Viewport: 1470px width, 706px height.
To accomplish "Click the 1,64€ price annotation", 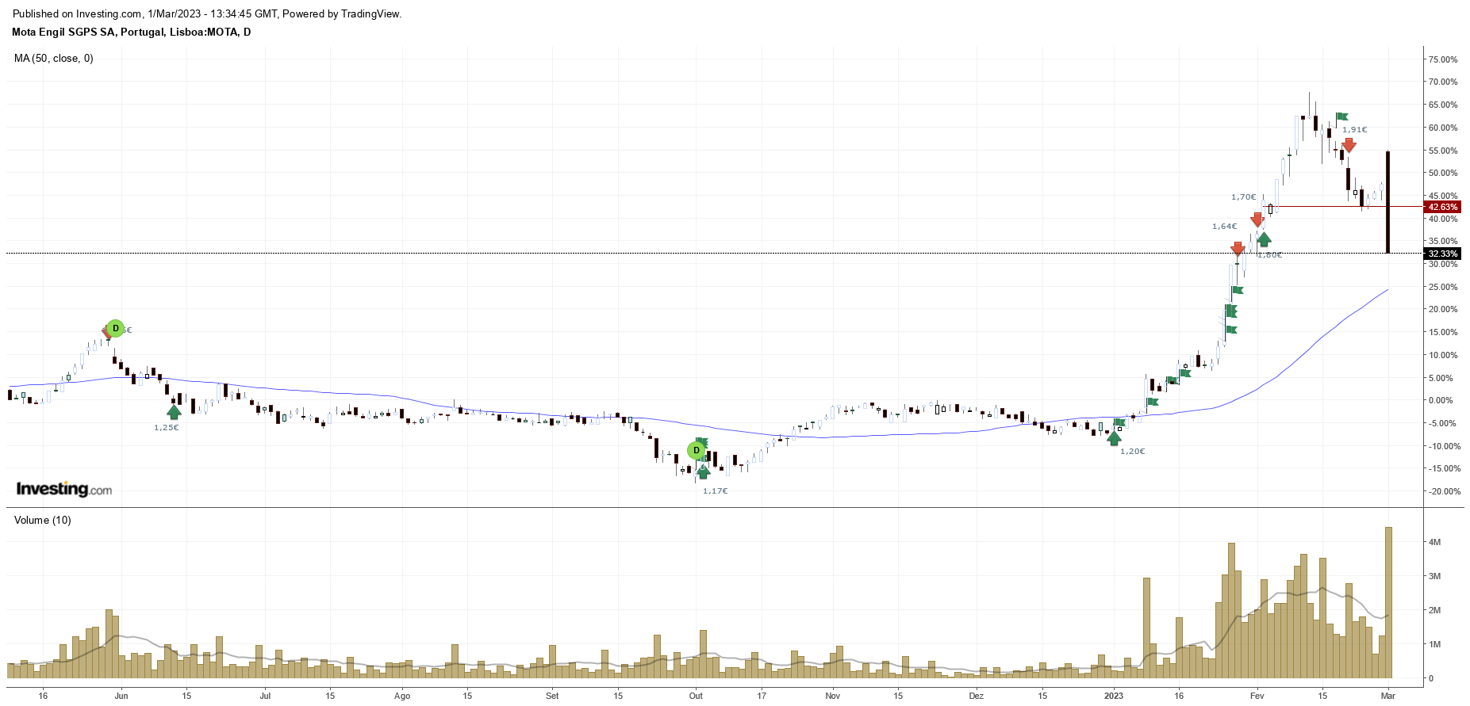I will tap(1225, 227).
